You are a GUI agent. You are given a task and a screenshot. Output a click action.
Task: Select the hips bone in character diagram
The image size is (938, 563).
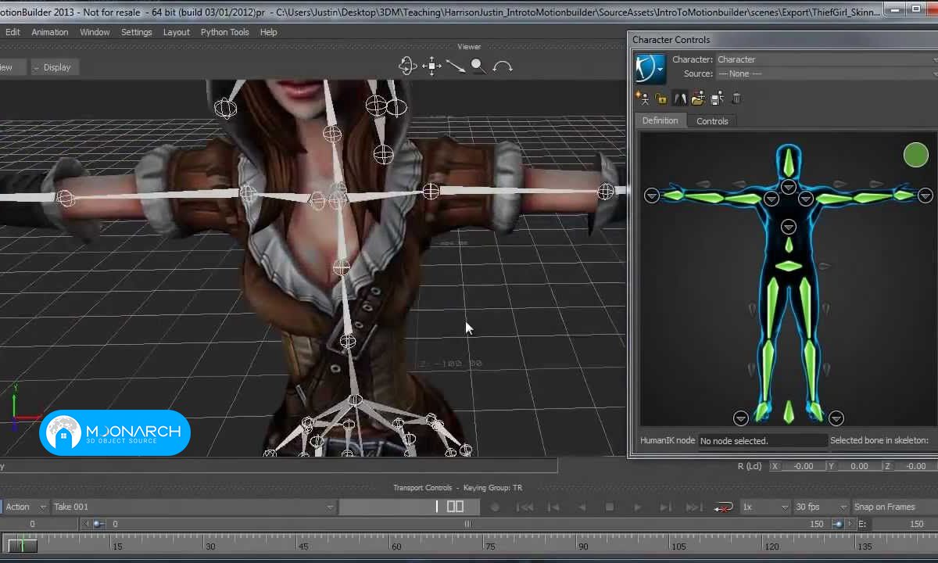(789, 267)
